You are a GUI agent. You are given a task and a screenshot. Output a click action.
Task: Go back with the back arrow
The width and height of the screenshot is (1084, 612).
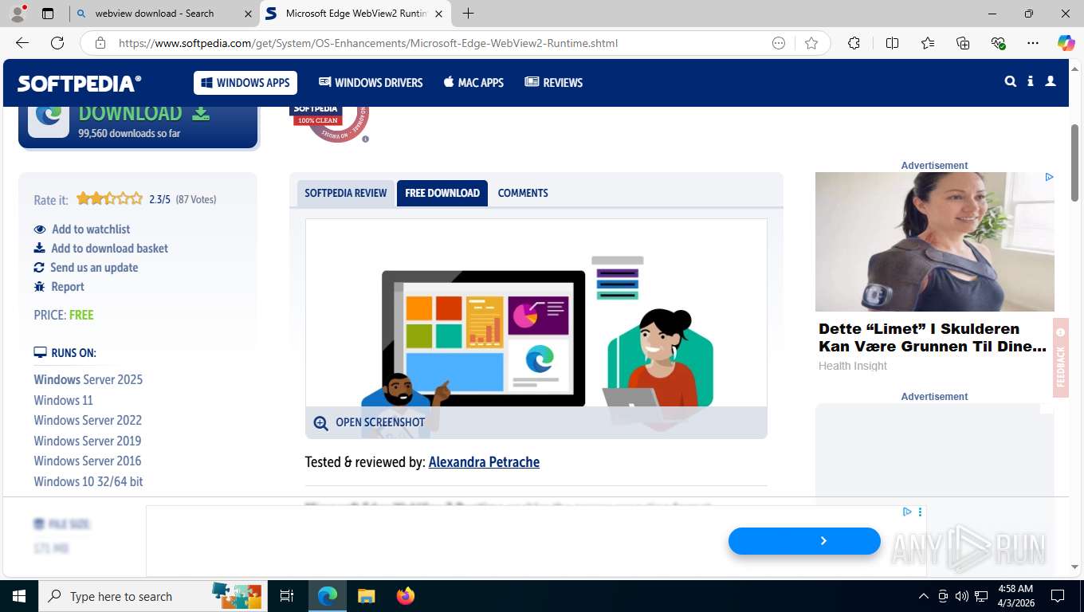coord(22,43)
